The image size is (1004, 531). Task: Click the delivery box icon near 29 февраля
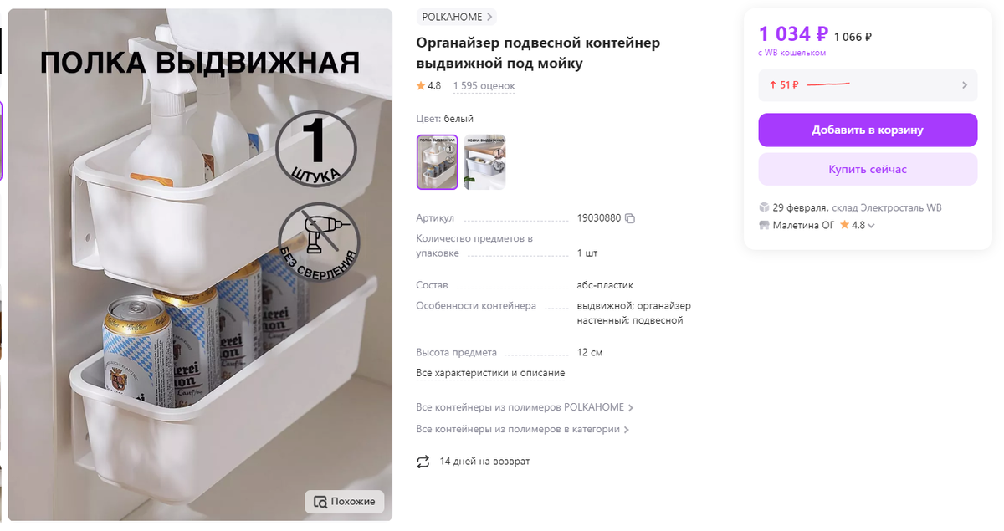(764, 207)
